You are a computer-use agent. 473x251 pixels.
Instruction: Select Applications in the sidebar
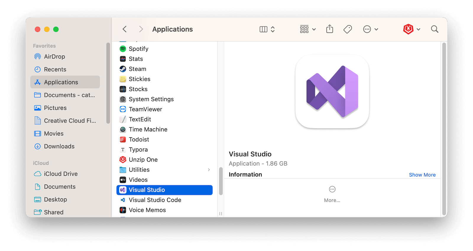(65, 82)
